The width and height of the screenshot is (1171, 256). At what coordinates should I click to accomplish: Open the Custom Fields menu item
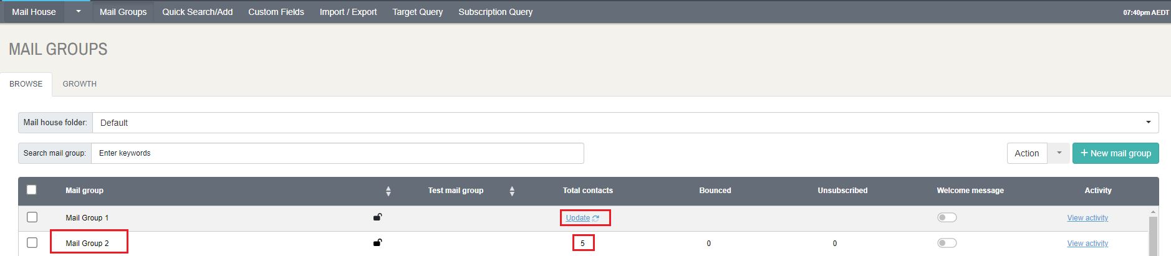click(276, 12)
